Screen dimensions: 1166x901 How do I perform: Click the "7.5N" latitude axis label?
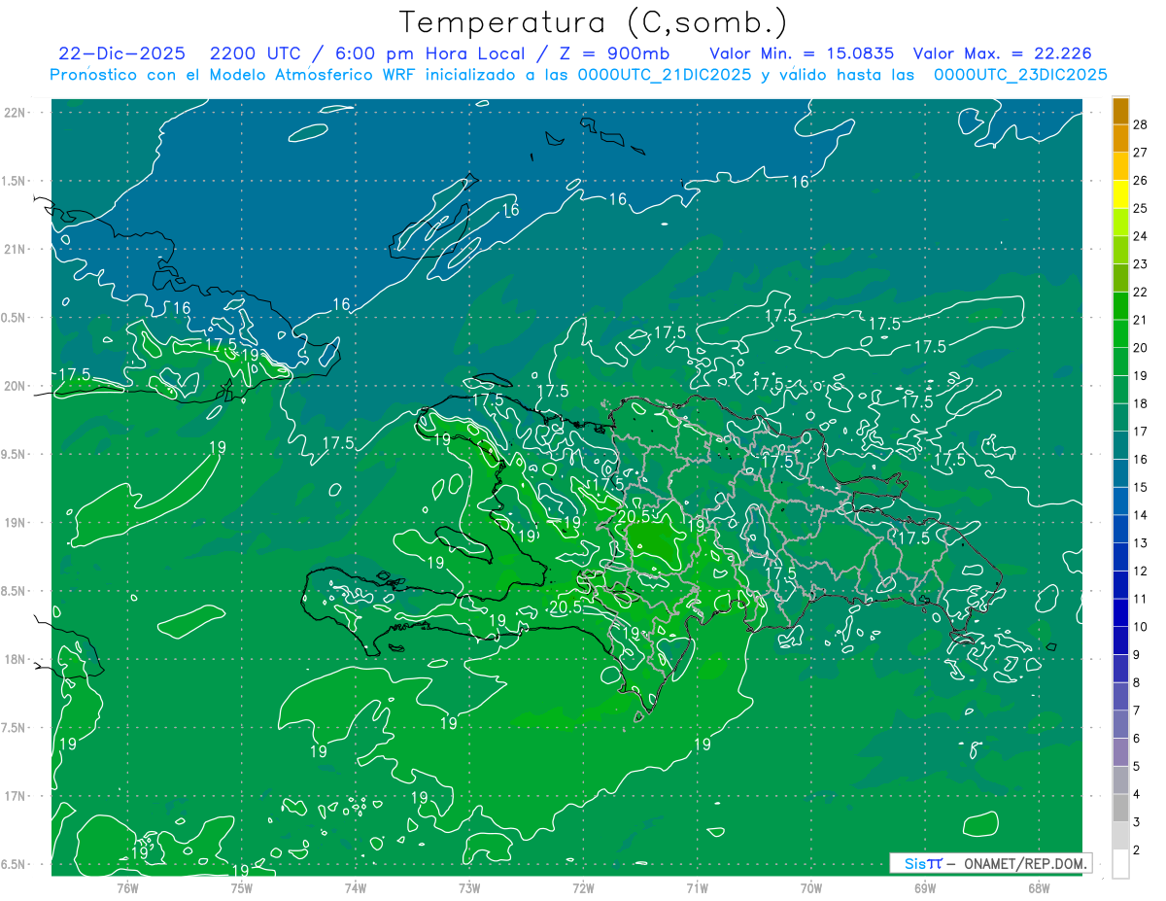pos(15,728)
